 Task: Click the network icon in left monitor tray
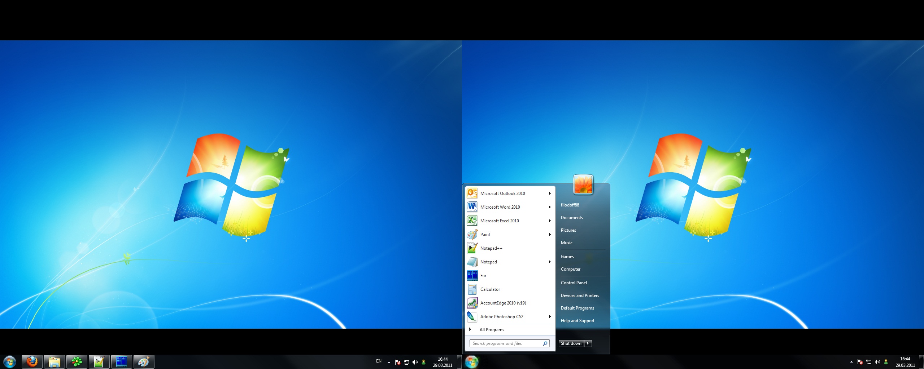(406, 362)
